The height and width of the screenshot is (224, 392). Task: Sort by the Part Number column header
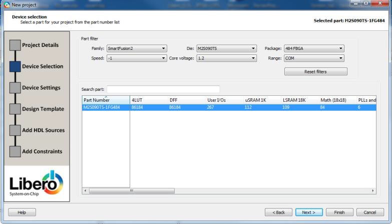pos(105,100)
